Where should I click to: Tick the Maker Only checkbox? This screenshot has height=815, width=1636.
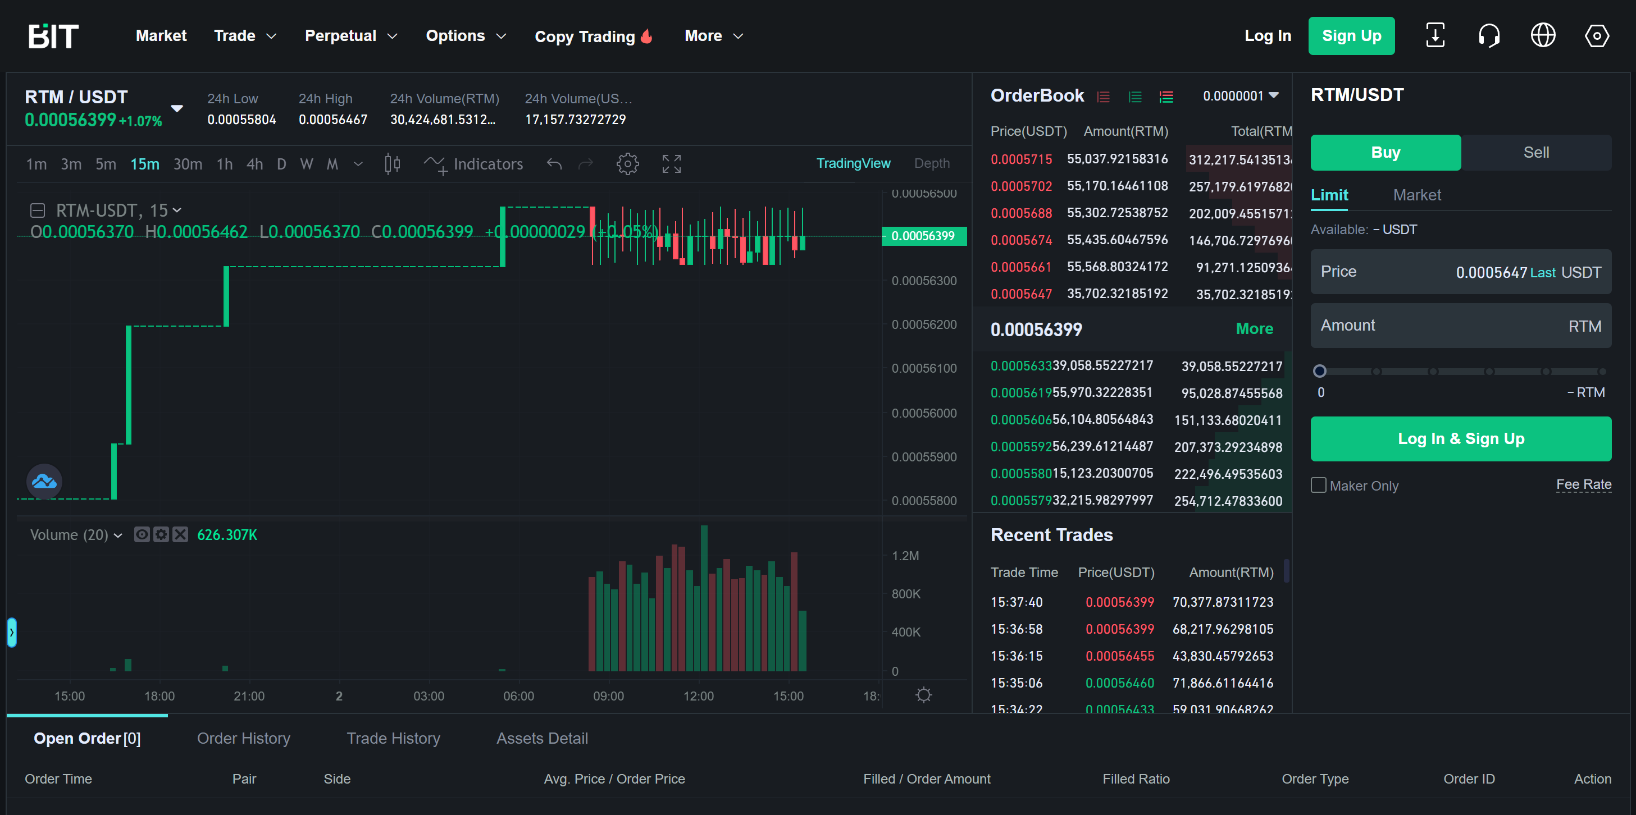[1319, 485]
